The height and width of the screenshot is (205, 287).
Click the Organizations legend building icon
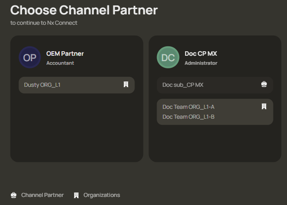pyautogui.click(x=76, y=195)
